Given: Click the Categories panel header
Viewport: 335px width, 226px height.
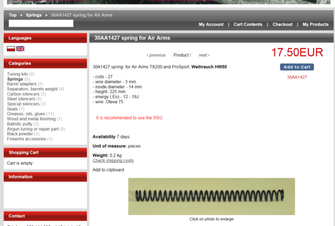Looking at the screenshot, I should click(x=45, y=64).
